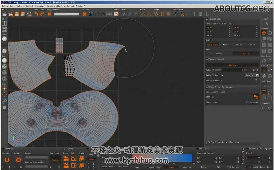Screen dimensions: 274x170
Task: Click the x2 Map Point icon
Action: click(x=264, y=61)
